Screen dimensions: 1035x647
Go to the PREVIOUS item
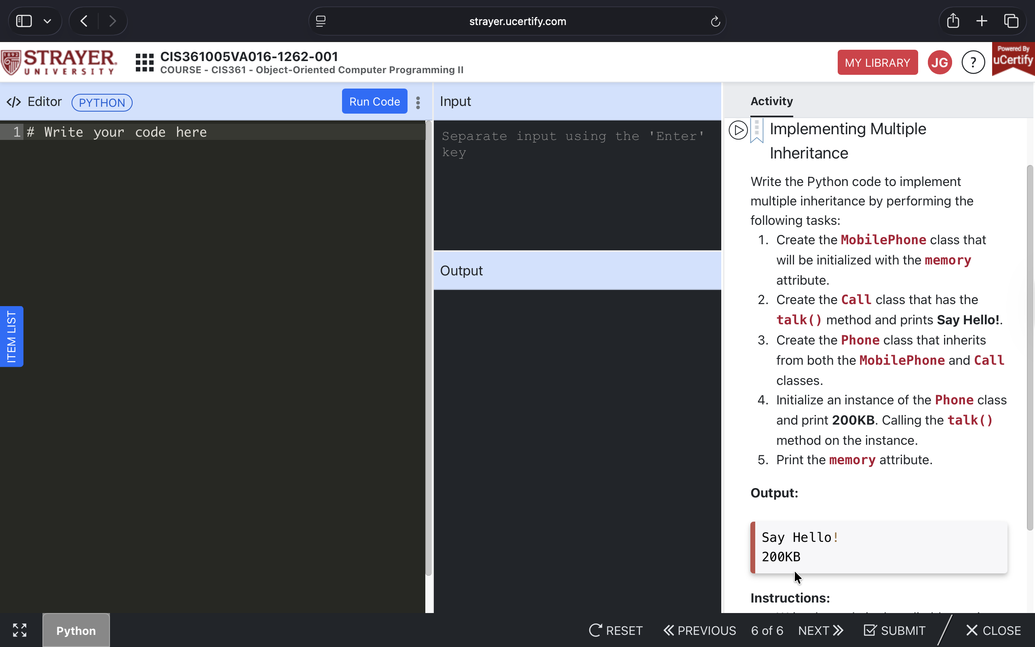tap(700, 630)
